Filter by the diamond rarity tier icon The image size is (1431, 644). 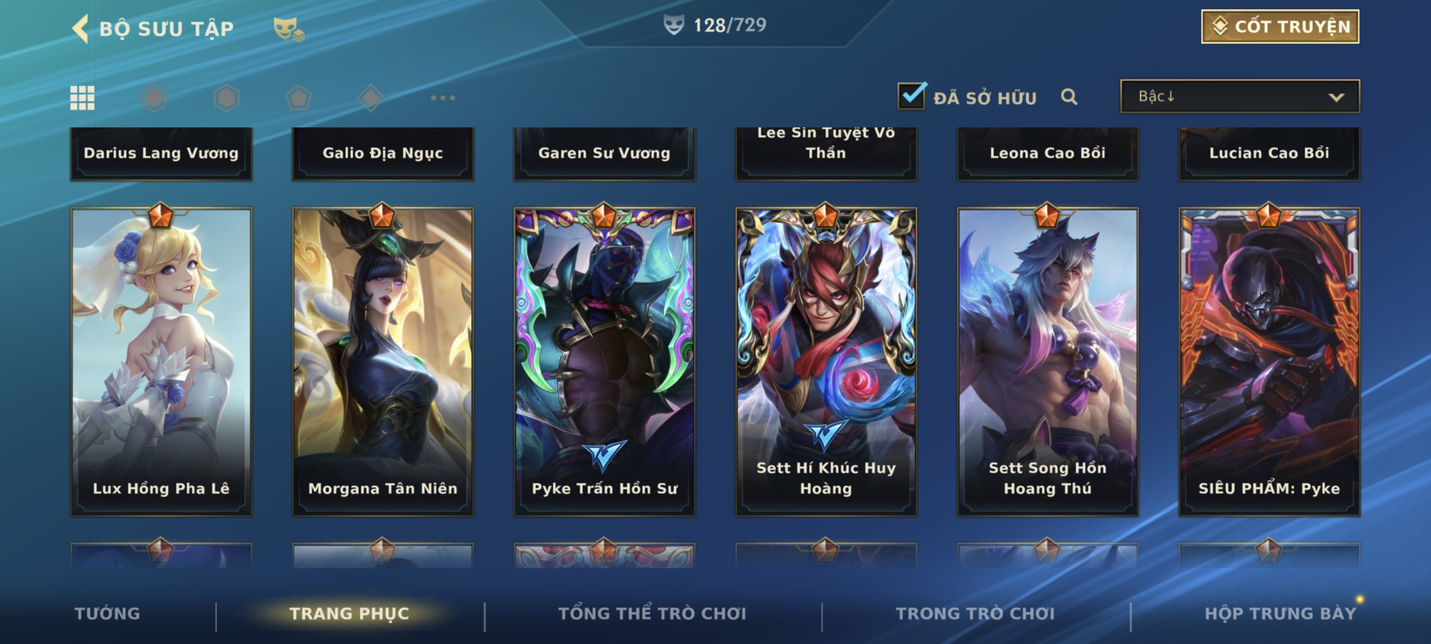coord(371,98)
